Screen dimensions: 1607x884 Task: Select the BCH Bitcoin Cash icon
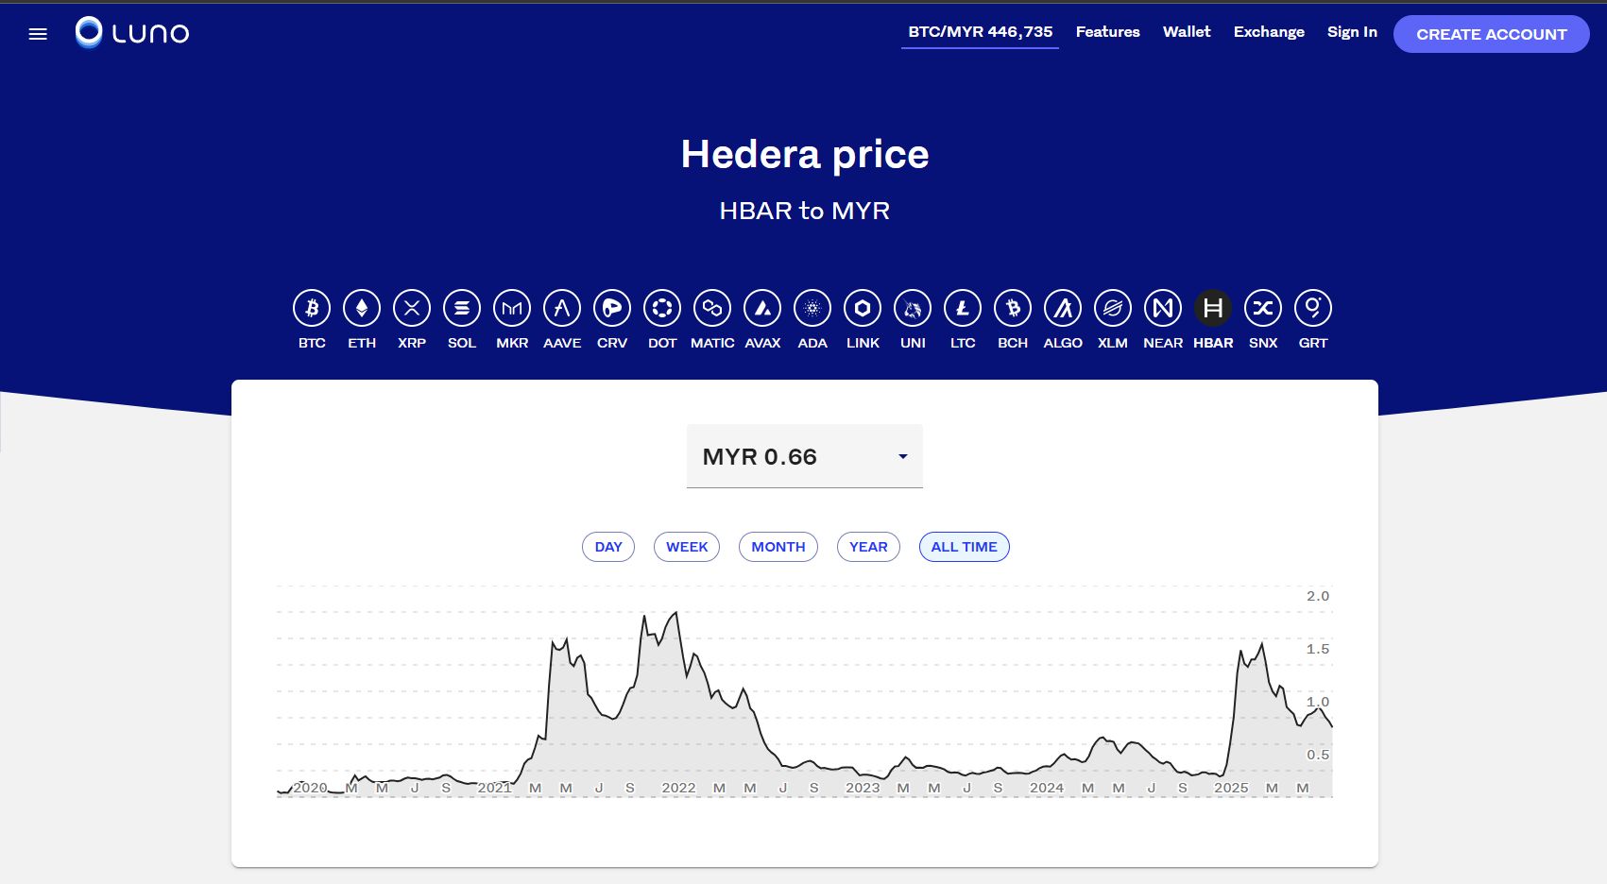coord(1013,308)
